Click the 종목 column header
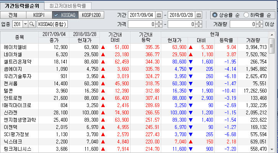278x153 pixels. coord(19,37)
